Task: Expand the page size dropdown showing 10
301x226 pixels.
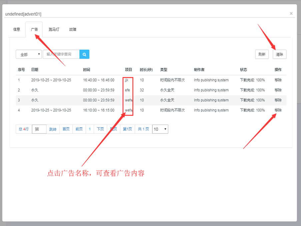Action: pos(160,129)
